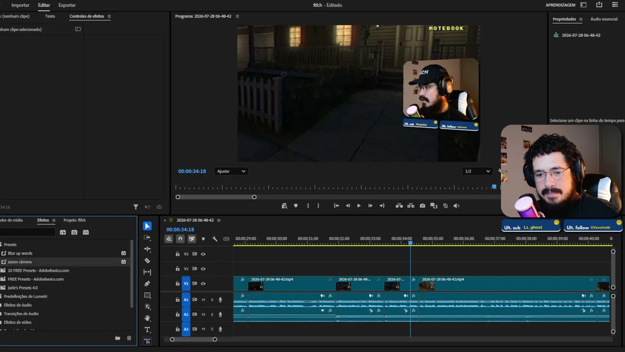Mark Out point in Program monitor
The image size is (625, 352).
pyautogui.click(x=318, y=206)
